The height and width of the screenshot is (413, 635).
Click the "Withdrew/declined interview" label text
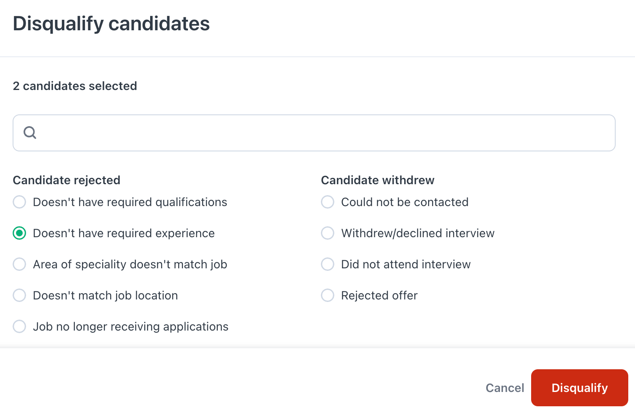(x=418, y=233)
